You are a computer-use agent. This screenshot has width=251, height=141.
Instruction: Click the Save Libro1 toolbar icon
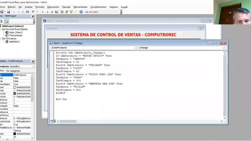[9, 12]
